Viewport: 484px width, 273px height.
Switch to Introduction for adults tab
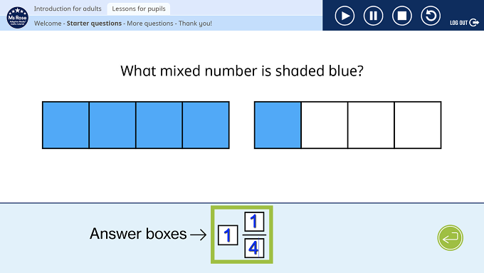point(68,9)
